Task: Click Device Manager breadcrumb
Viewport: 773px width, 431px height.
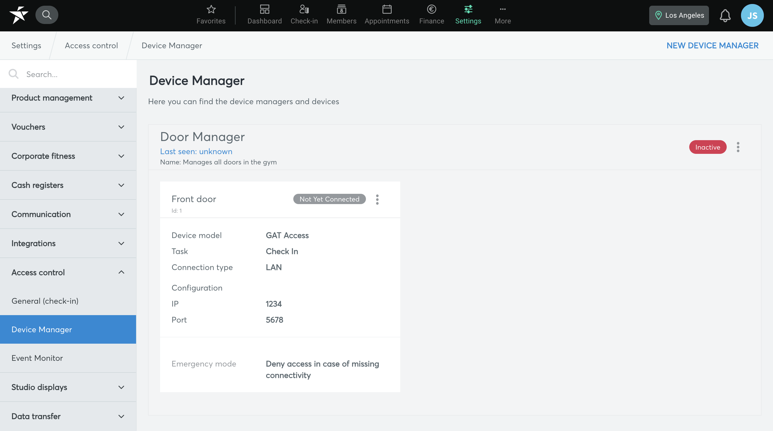Action: pos(172,45)
